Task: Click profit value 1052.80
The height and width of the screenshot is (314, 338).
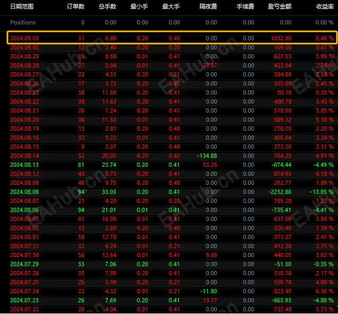Action: 281,38
